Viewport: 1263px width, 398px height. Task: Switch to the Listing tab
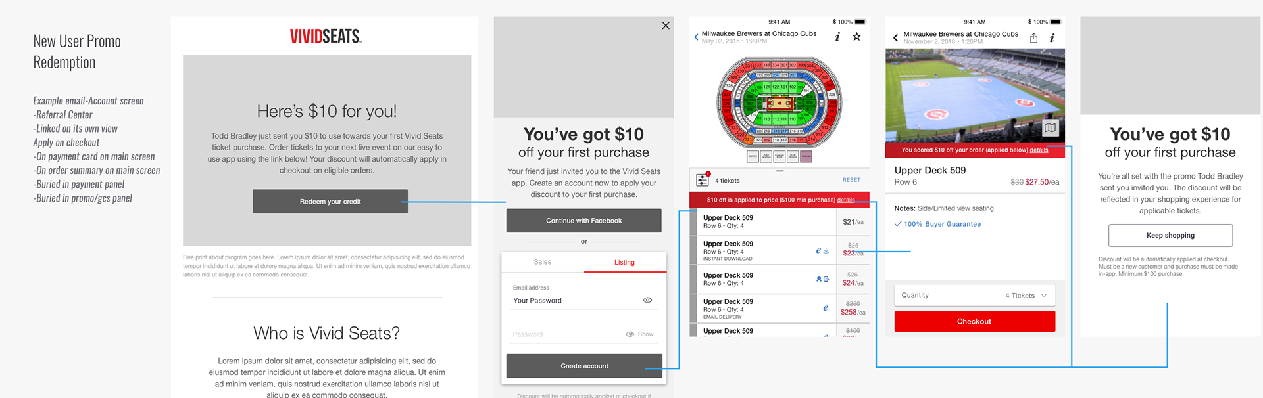click(624, 262)
